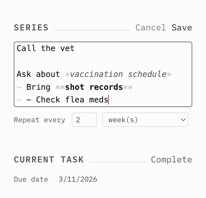Click the "Repeat every" label
This screenshot has width=206, height=198.
(40, 120)
